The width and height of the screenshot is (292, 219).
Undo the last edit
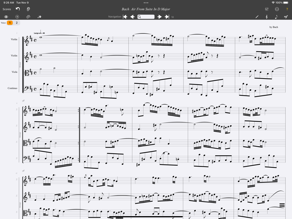click(17, 9)
